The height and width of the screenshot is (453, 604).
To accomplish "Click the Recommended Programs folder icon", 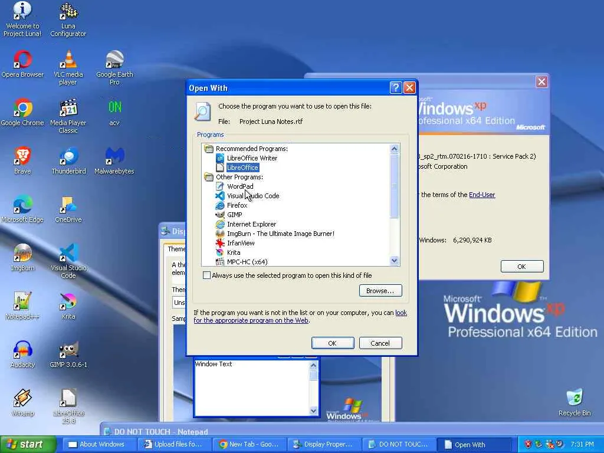I will (208, 149).
